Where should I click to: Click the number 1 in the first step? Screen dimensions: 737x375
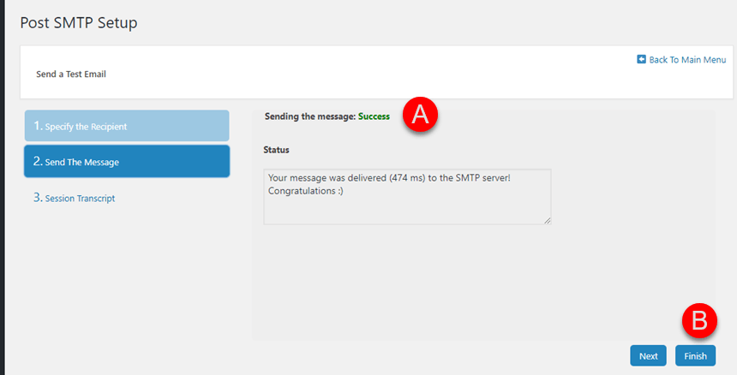(x=37, y=125)
